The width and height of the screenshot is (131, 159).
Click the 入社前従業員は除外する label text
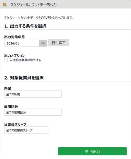pos(25,60)
